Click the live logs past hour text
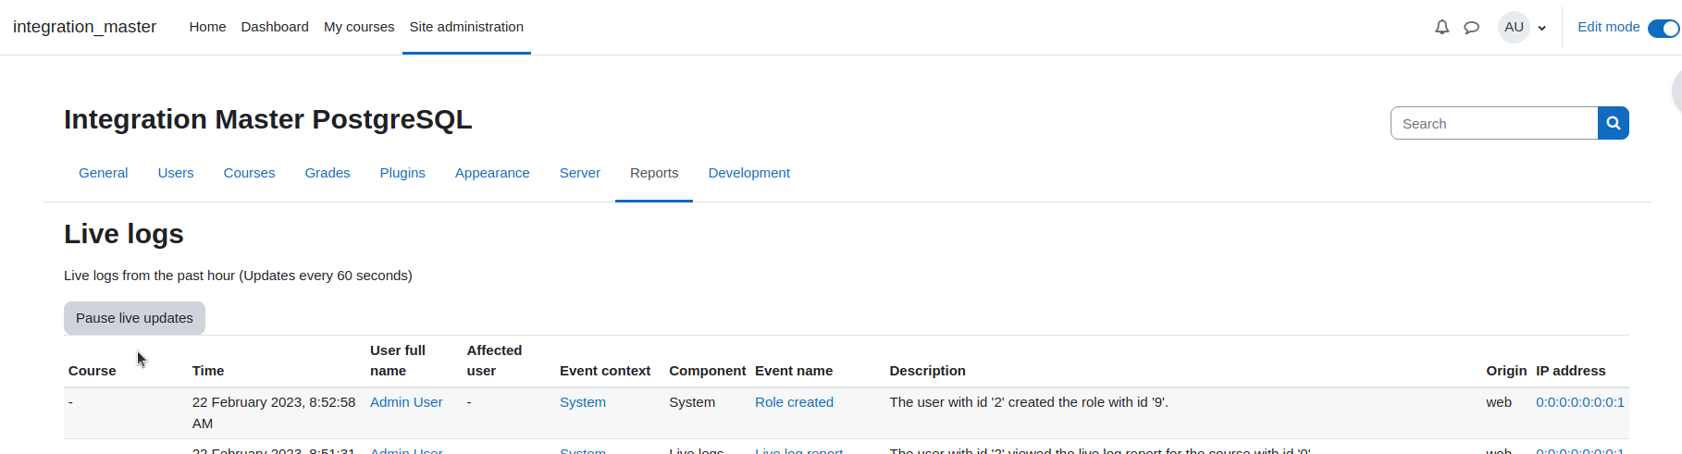This screenshot has width=1682, height=454. click(238, 276)
